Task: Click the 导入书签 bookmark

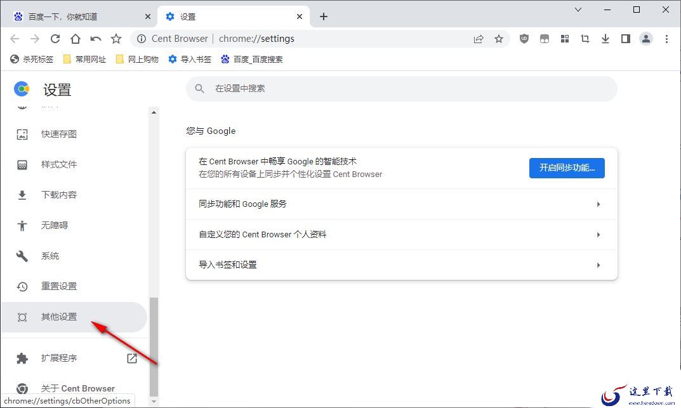Action: (x=190, y=60)
